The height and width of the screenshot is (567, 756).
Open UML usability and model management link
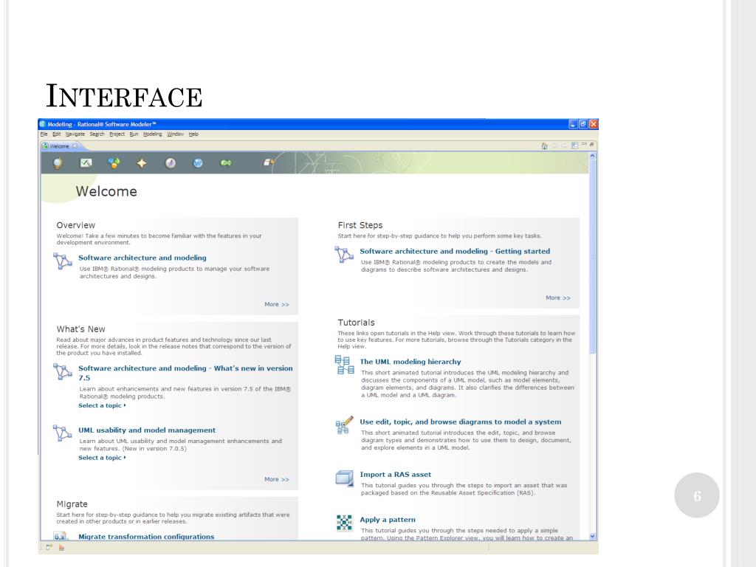pyautogui.click(x=147, y=430)
